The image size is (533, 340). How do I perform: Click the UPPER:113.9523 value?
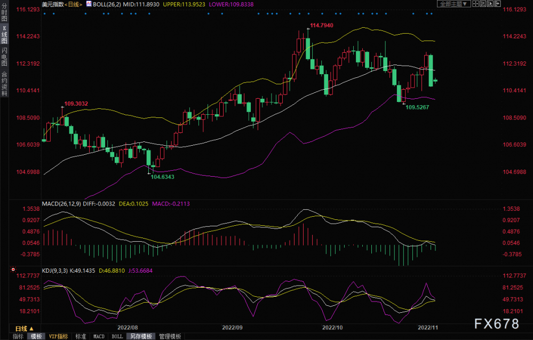pyautogui.click(x=184, y=4)
